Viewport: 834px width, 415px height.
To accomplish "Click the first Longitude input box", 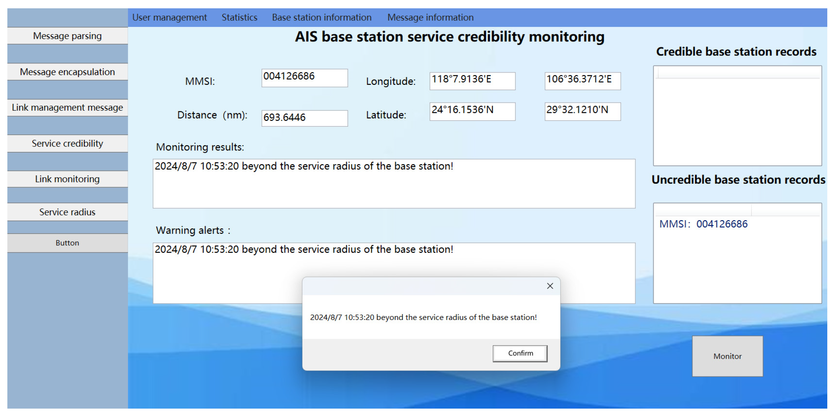I will (472, 81).
